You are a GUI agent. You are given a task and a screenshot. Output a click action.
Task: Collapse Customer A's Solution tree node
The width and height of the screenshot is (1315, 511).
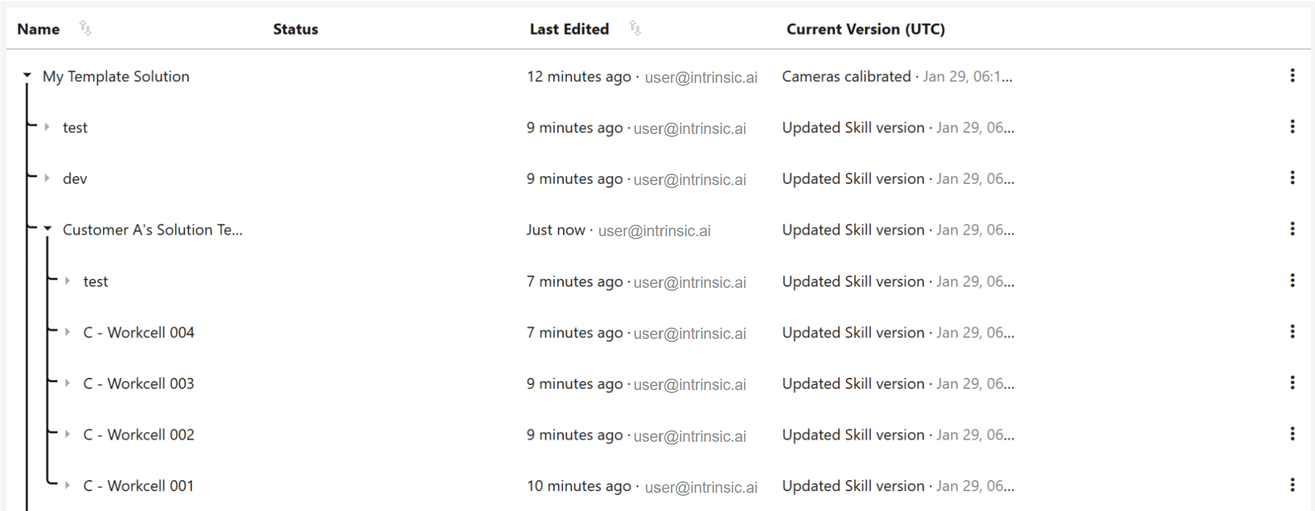pyautogui.click(x=48, y=229)
